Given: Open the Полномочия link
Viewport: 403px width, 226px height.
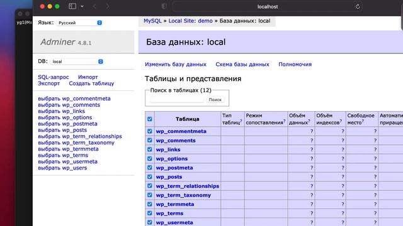Looking at the screenshot, I should point(295,64).
